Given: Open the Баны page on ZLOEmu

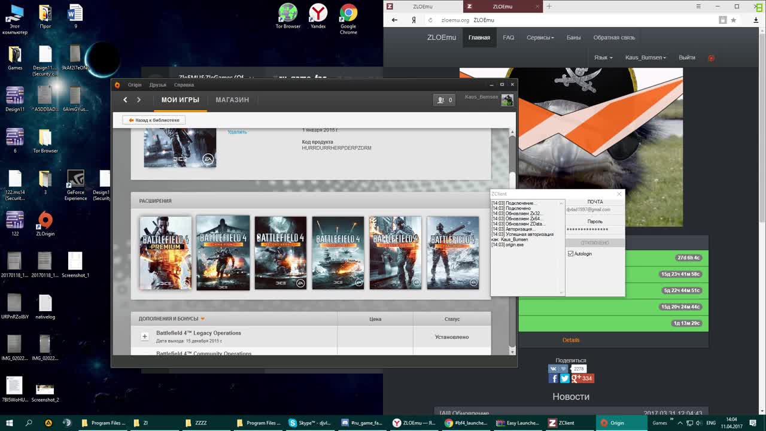Looking at the screenshot, I should coord(574,38).
